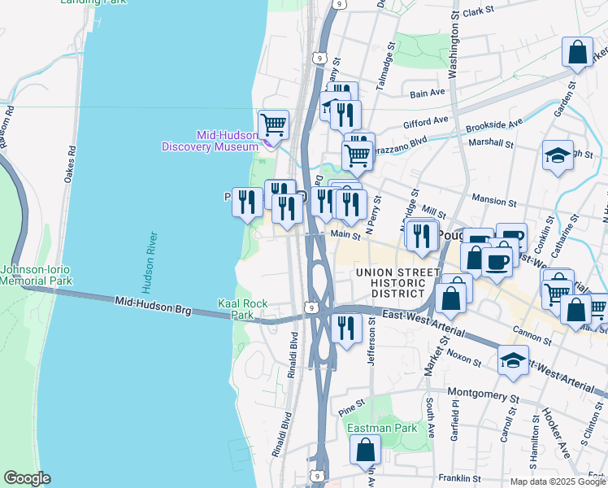Click the Garden St label
This screenshot has height=488, width=608.
click(565, 99)
